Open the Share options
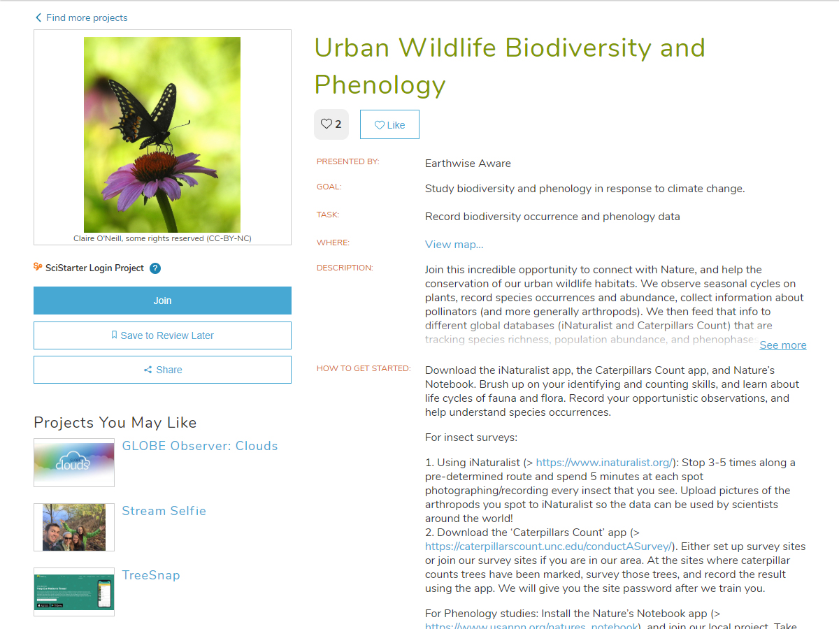The width and height of the screenshot is (839, 629). tap(162, 370)
